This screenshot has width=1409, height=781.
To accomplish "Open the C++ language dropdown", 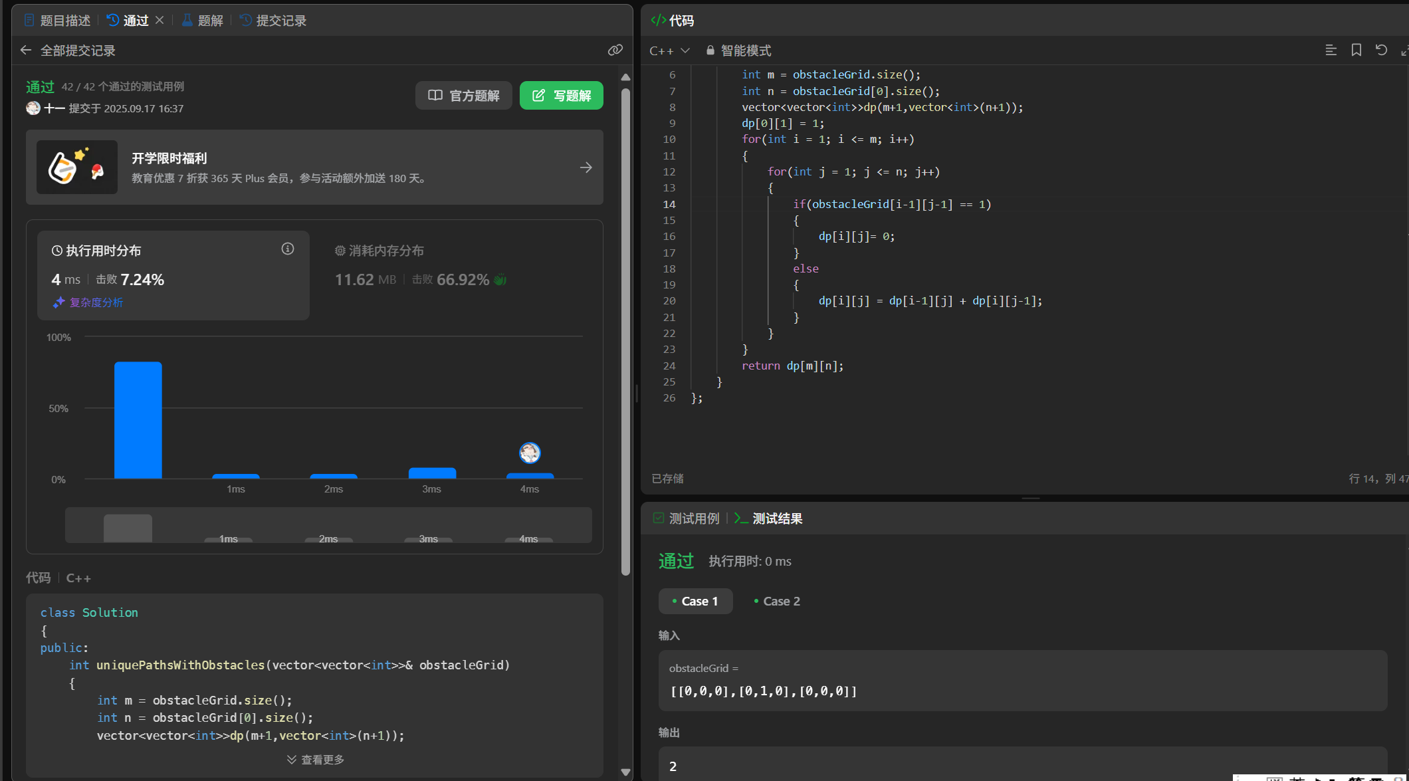I will pos(669,51).
